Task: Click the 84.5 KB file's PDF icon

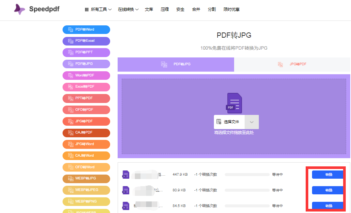Action: (x=126, y=206)
